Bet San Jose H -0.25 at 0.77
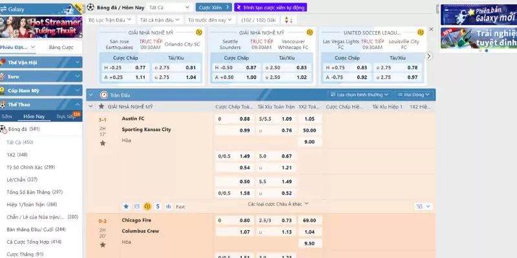 pyautogui.click(x=125, y=68)
